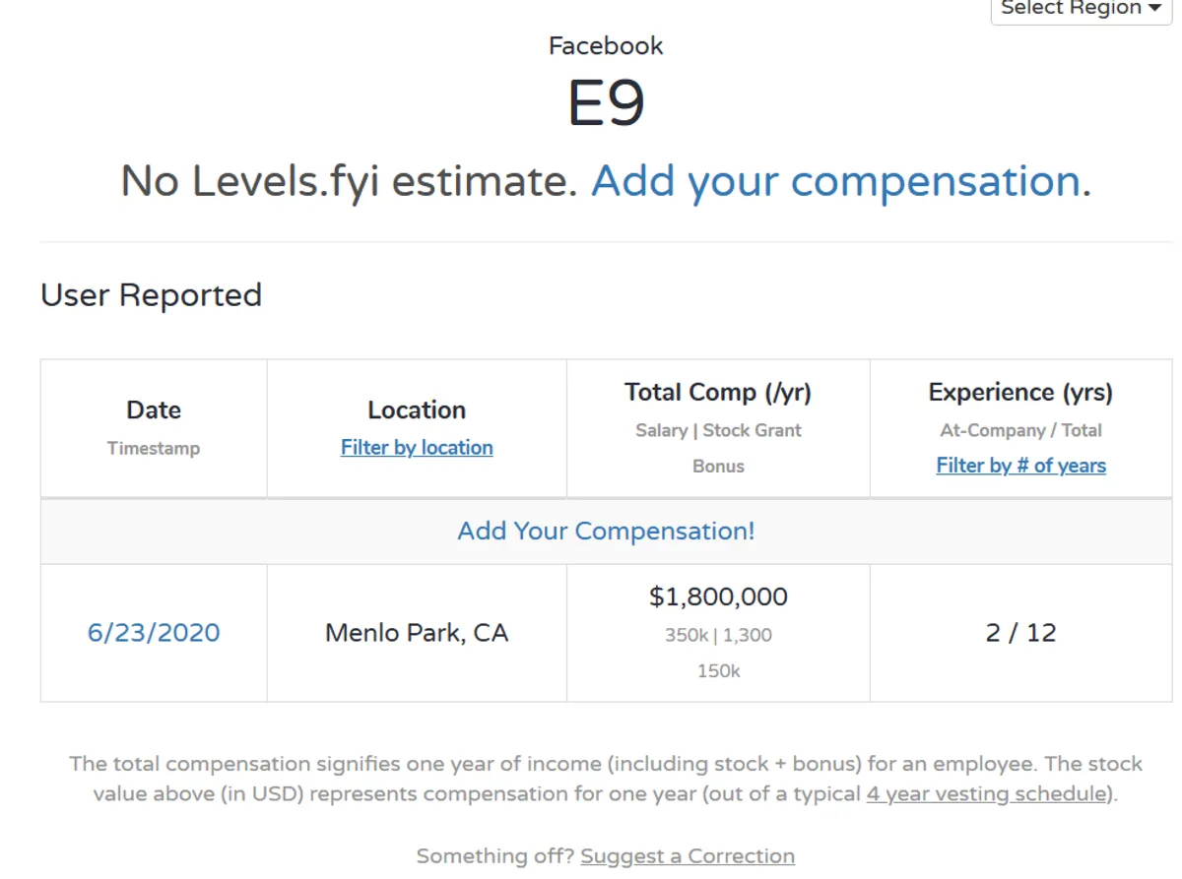Click the 'Add Your Compensation!' table row

(x=606, y=532)
